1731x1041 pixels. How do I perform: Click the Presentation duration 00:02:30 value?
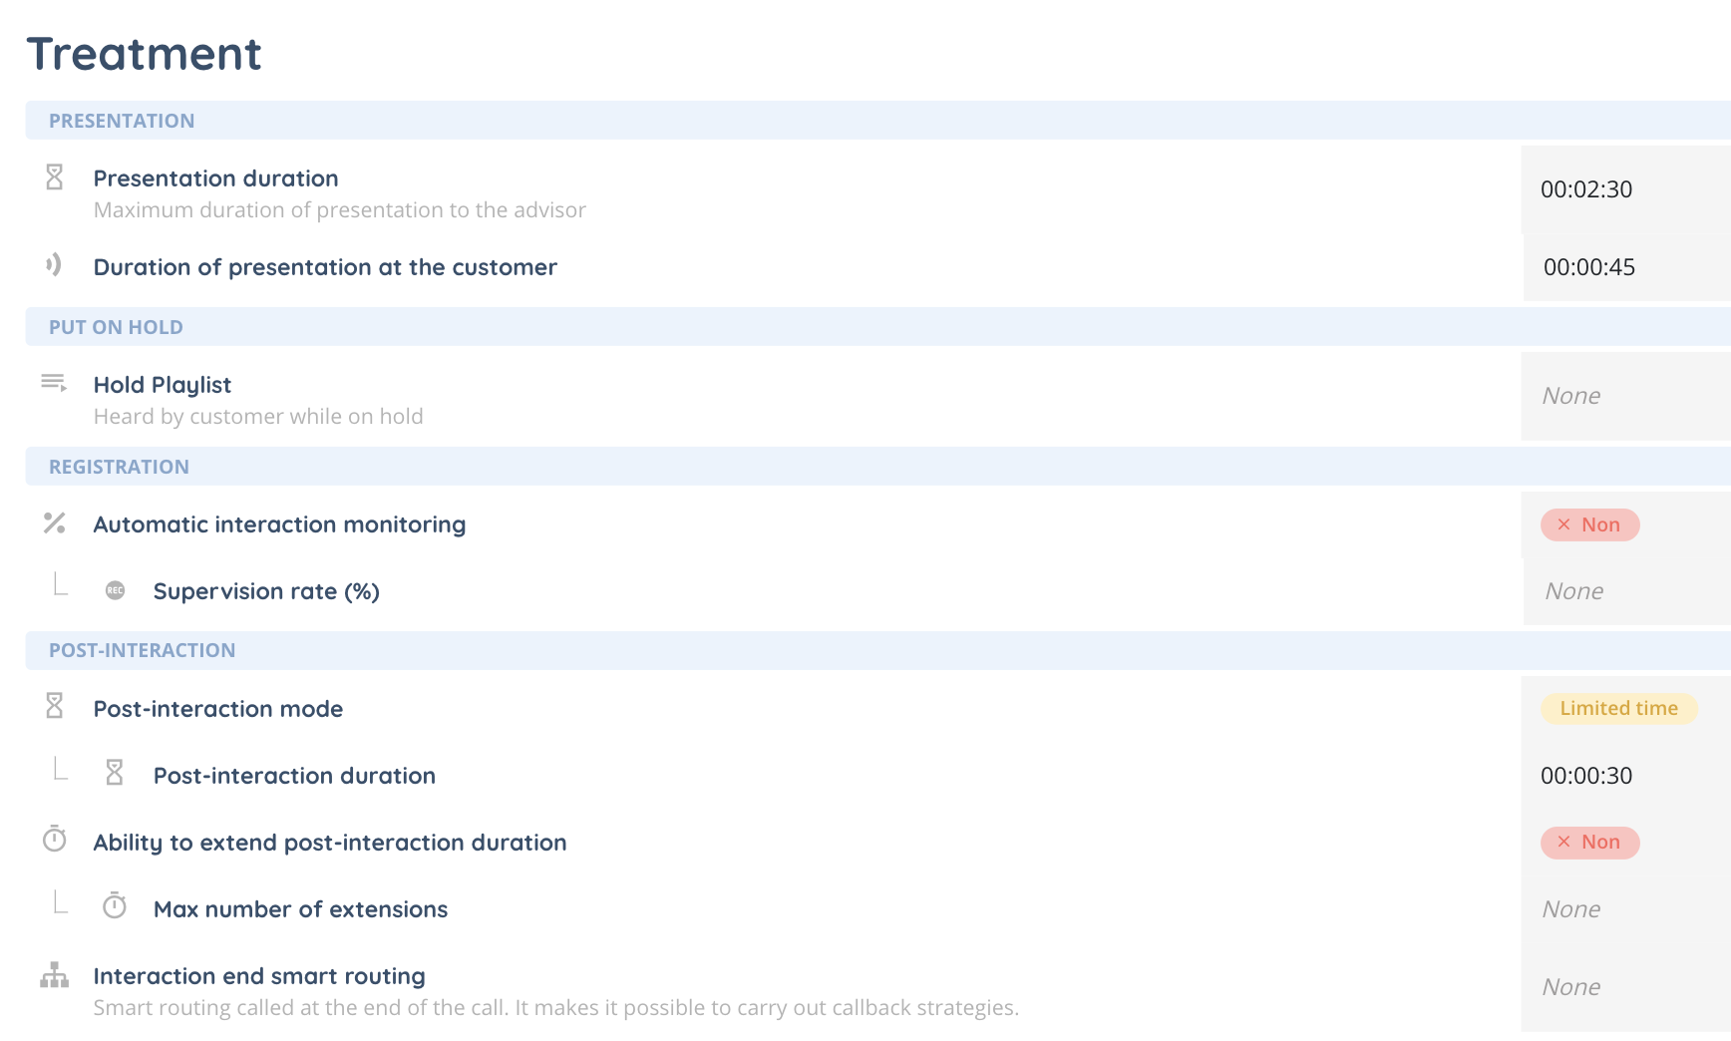click(x=1586, y=189)
